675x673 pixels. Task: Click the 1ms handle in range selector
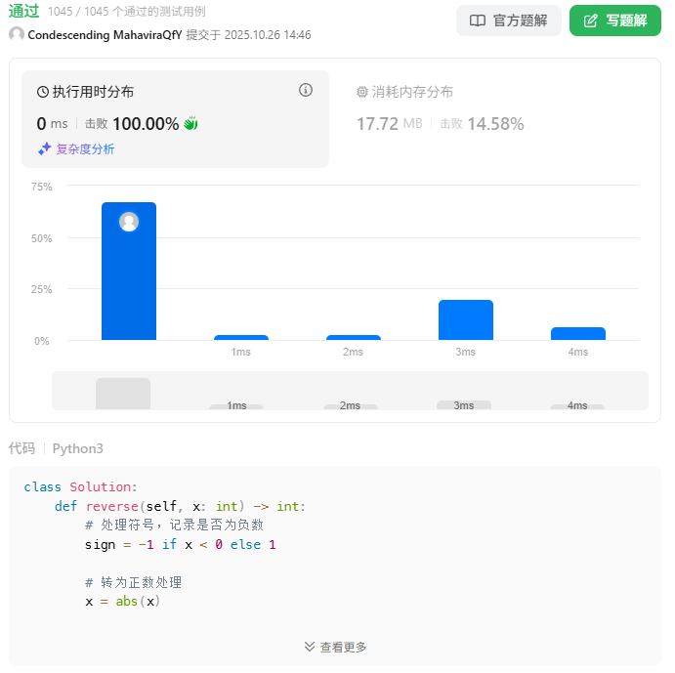click(x=236, y=406)
